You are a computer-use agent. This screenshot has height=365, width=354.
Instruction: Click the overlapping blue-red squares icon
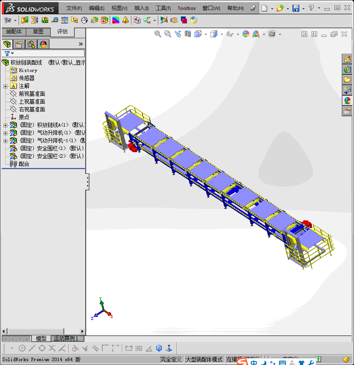click(x=184, y=20)
